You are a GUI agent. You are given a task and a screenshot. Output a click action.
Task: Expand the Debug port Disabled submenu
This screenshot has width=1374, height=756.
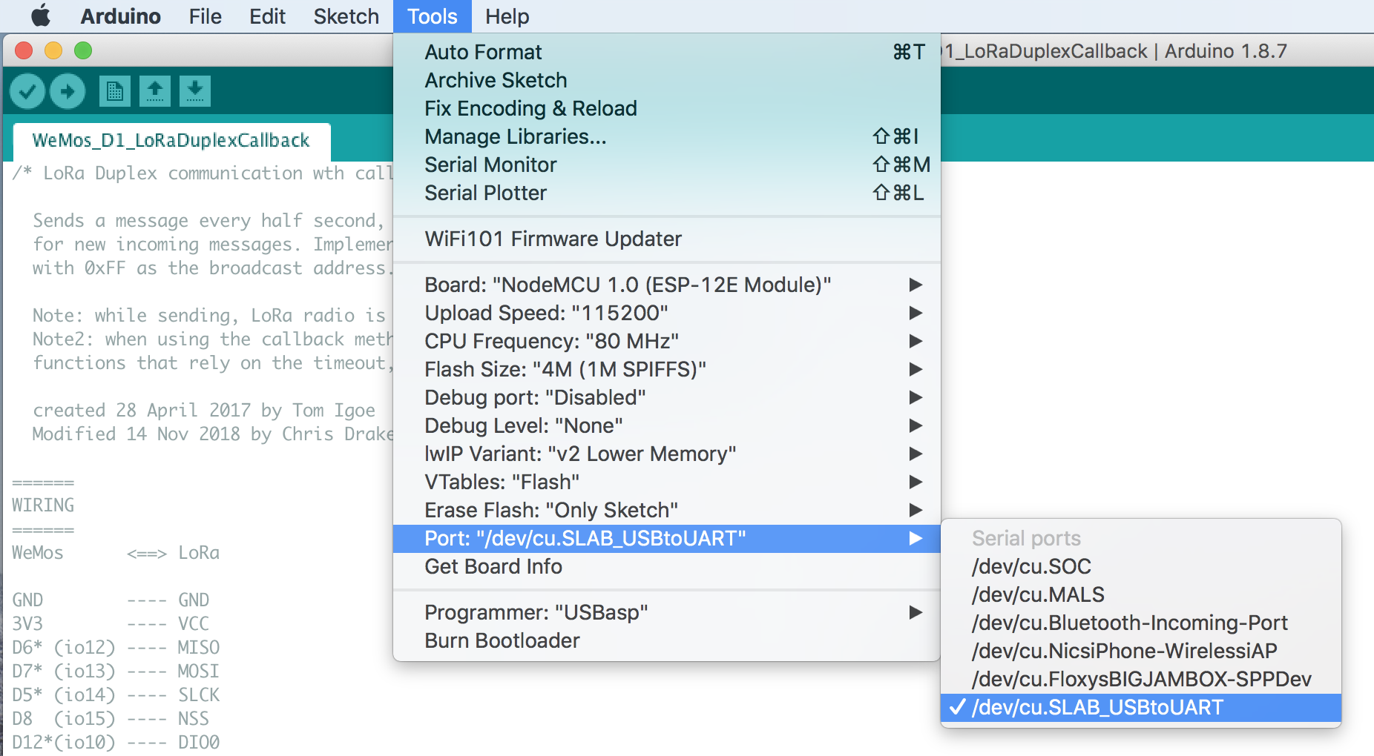point(666,397)
